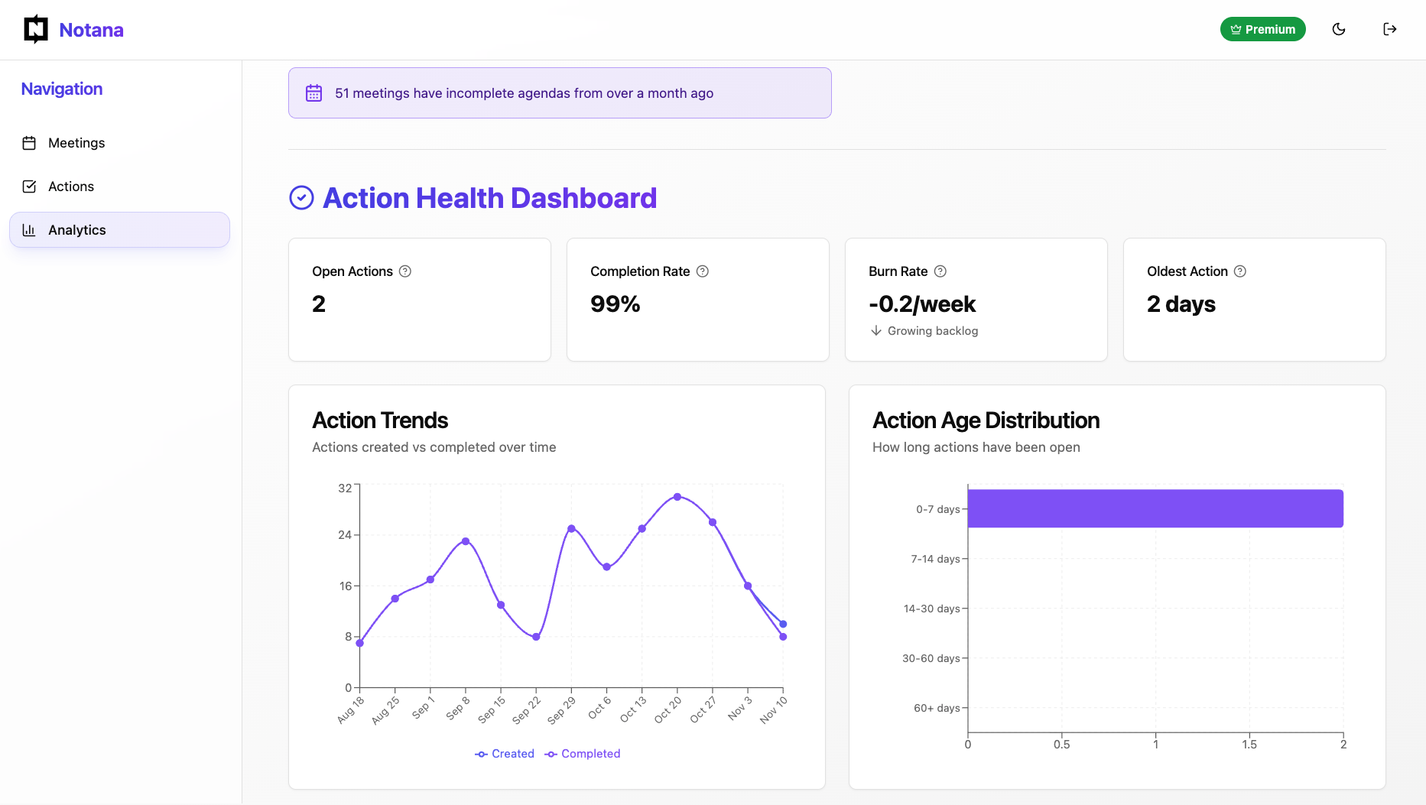Toggle the Created series in the legend
This screenshot has height=805, width=1426.
[505, 754]
